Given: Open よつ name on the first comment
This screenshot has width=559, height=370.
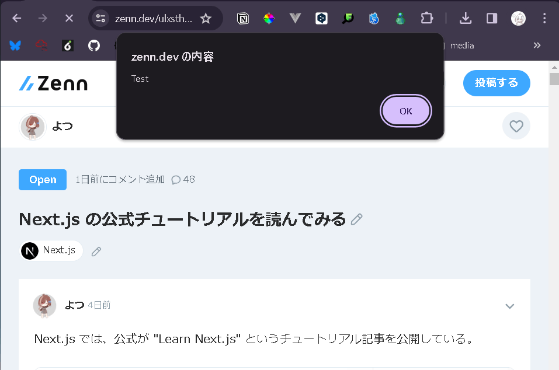Looking at the screenshot, I should pos(75,305).
